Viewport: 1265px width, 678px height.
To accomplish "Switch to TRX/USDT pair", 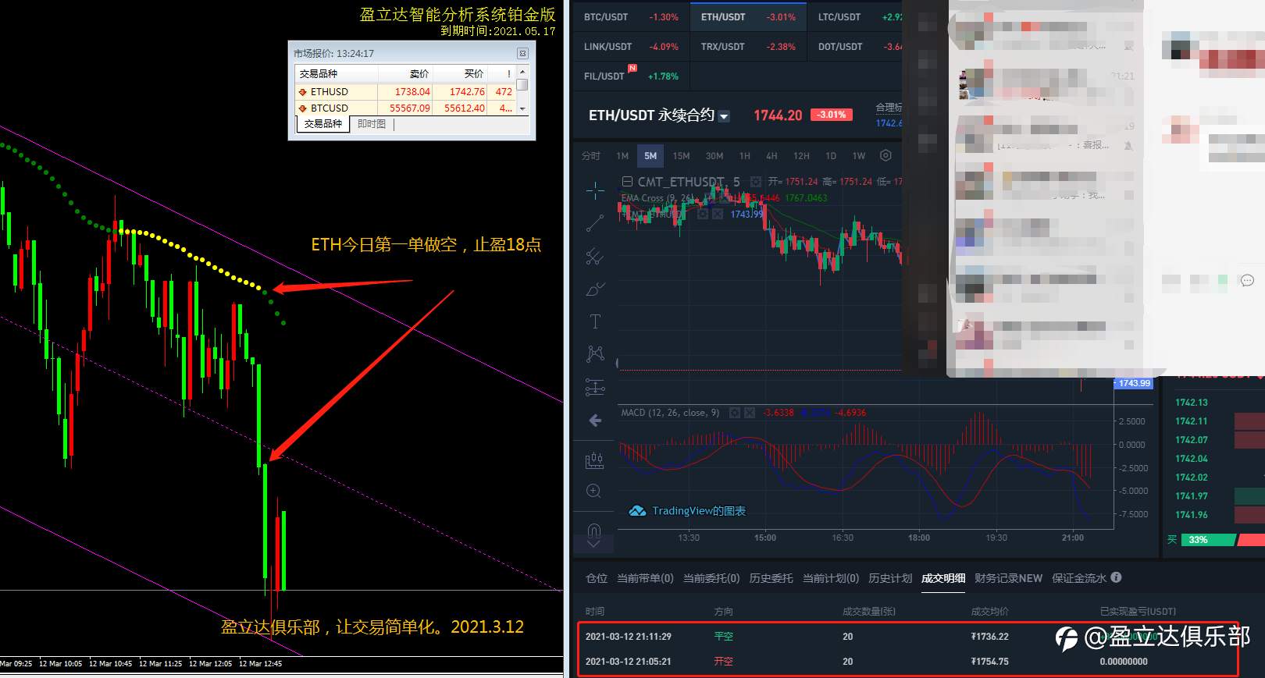I will pos(748,47).
